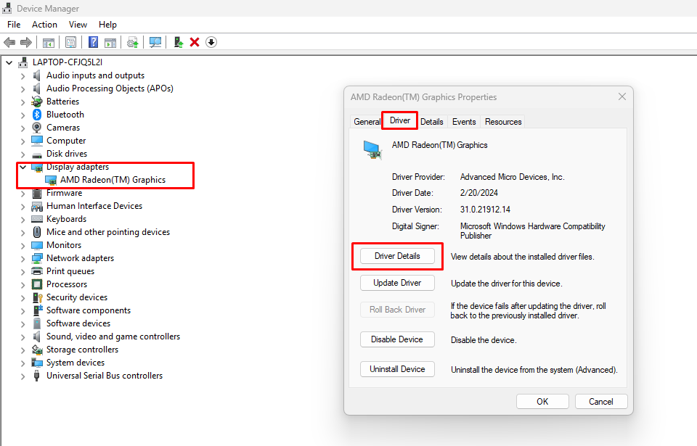Open Help via the blue question mark icon
Screen dimensions: 697x446
93,42
